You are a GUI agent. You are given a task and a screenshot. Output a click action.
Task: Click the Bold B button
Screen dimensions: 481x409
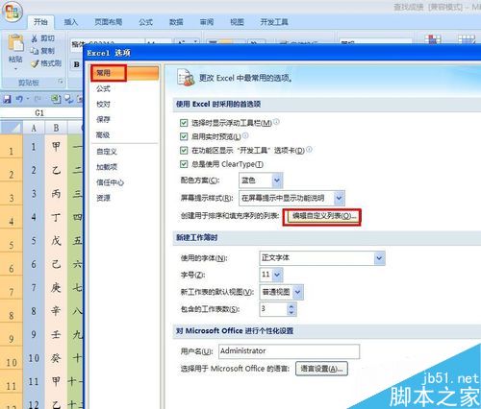(x=76, y=64)
